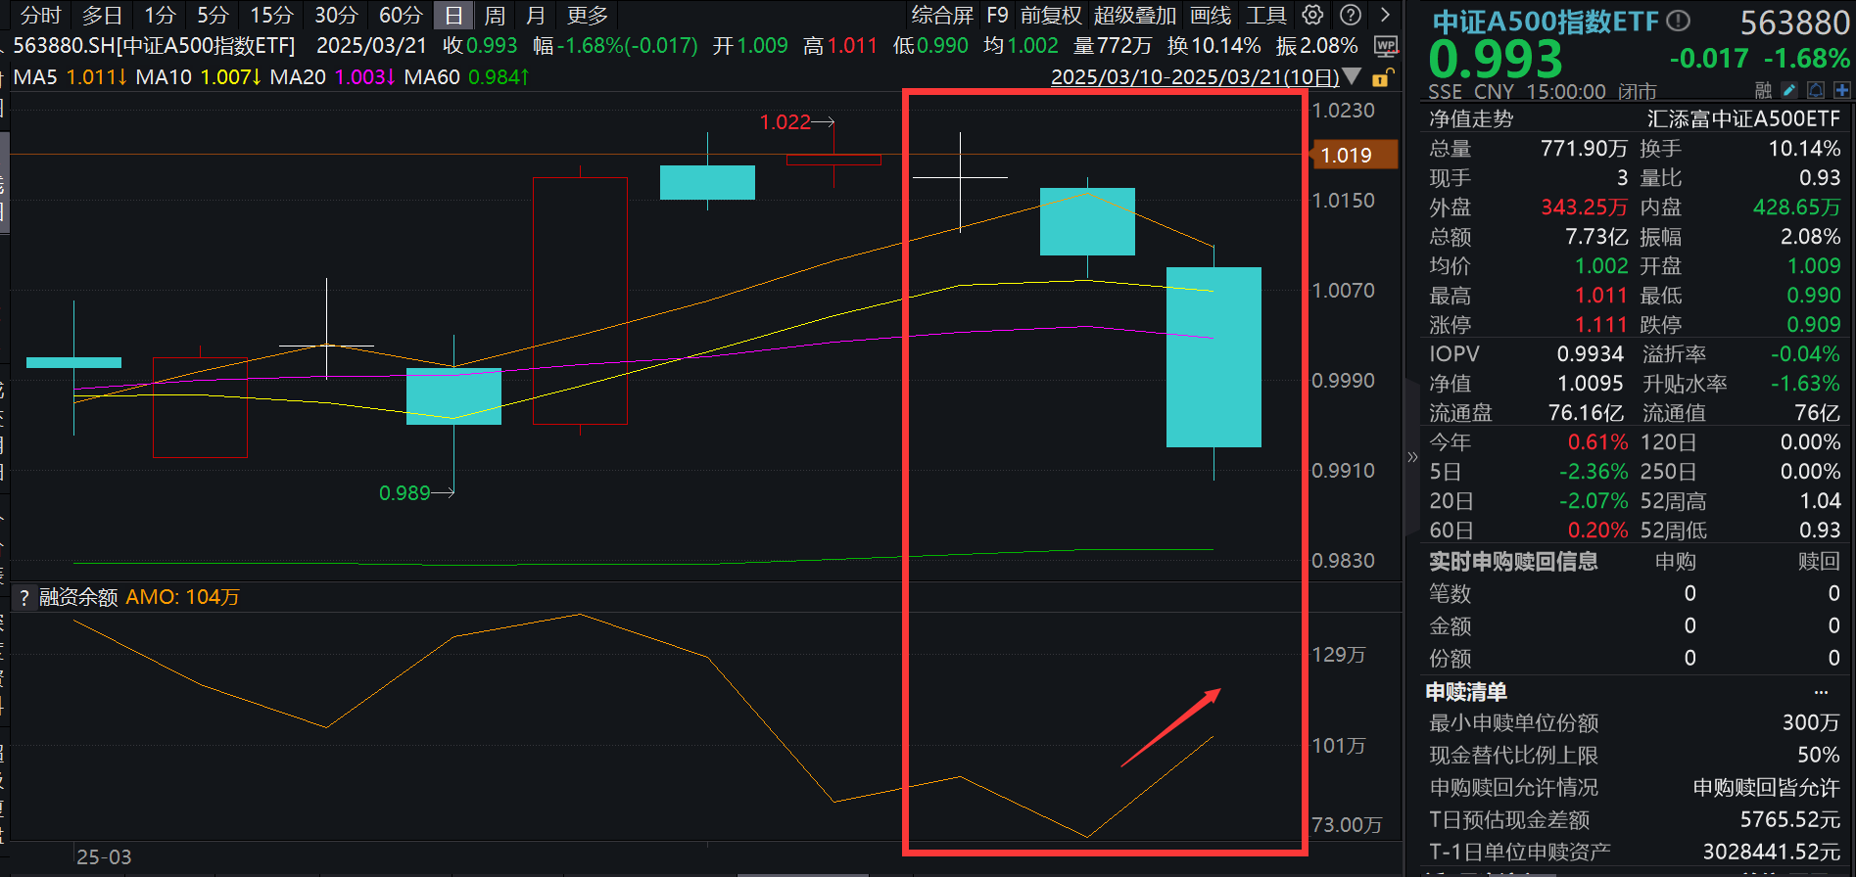Viewport: 1856px width, 877px height.
Task: Toggle the date range lock icon
Action: pyautogui.click(x=1381, y=77)
